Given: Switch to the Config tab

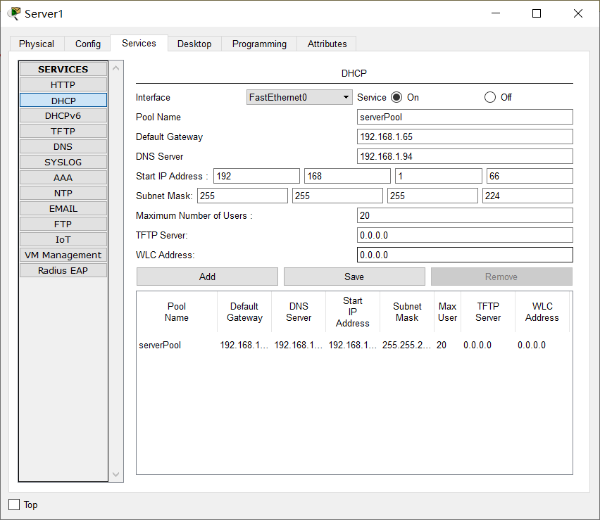Looking at the screenshot, I should (87, 44).
